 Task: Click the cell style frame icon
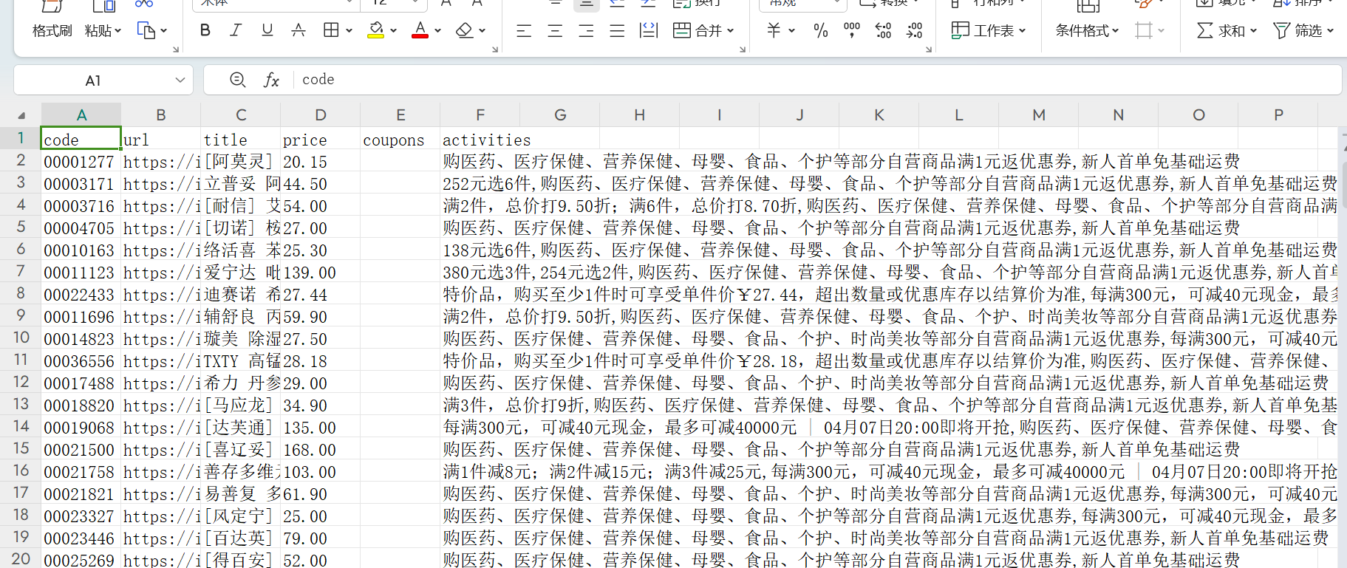[1145, 31]
